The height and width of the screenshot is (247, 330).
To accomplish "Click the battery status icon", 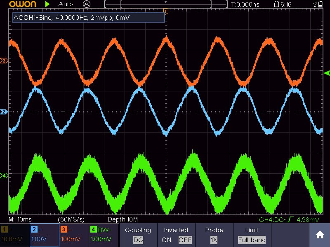I will tap(321, 4).
